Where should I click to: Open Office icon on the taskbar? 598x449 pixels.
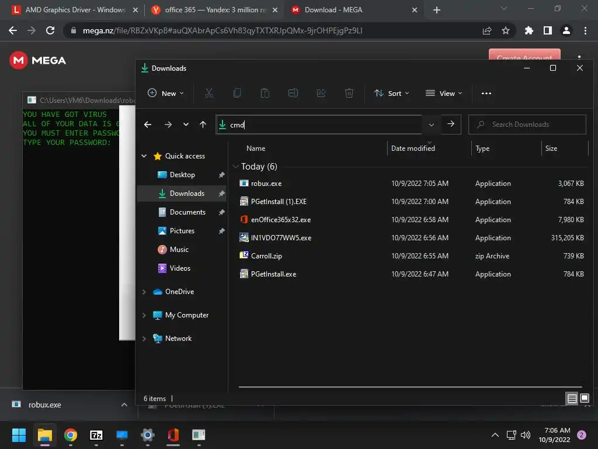coord(173,435)
